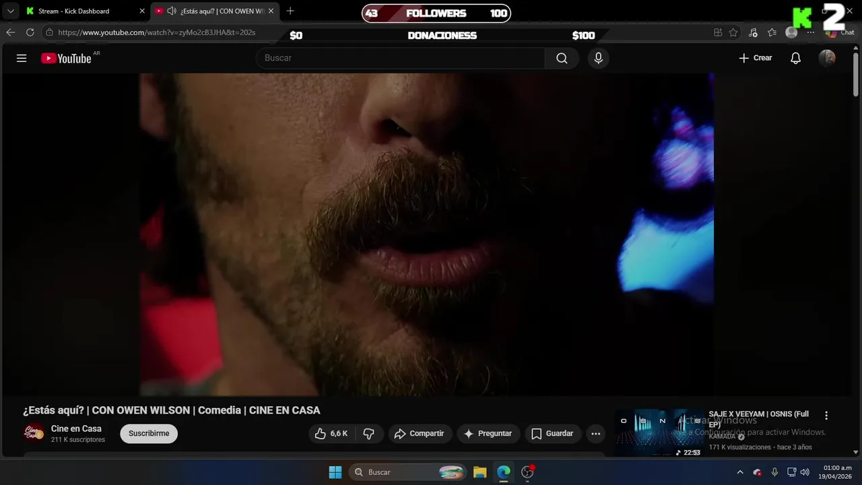Viewport: 862px width, 485px height.
Task: Click the video player to pause playback
Action: tap(427, 234)
